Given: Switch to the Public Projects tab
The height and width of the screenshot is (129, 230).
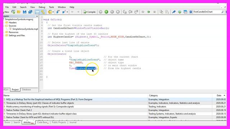Looking at the screenshot, I should (x=59, y=122).
